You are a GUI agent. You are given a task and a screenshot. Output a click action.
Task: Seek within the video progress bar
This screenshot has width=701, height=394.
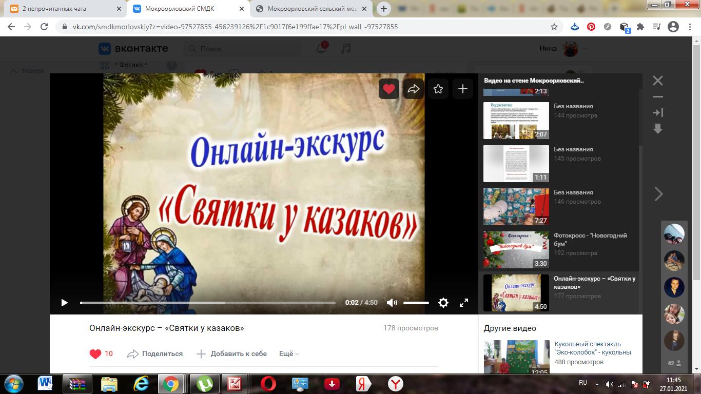click(x=208, y=303)
